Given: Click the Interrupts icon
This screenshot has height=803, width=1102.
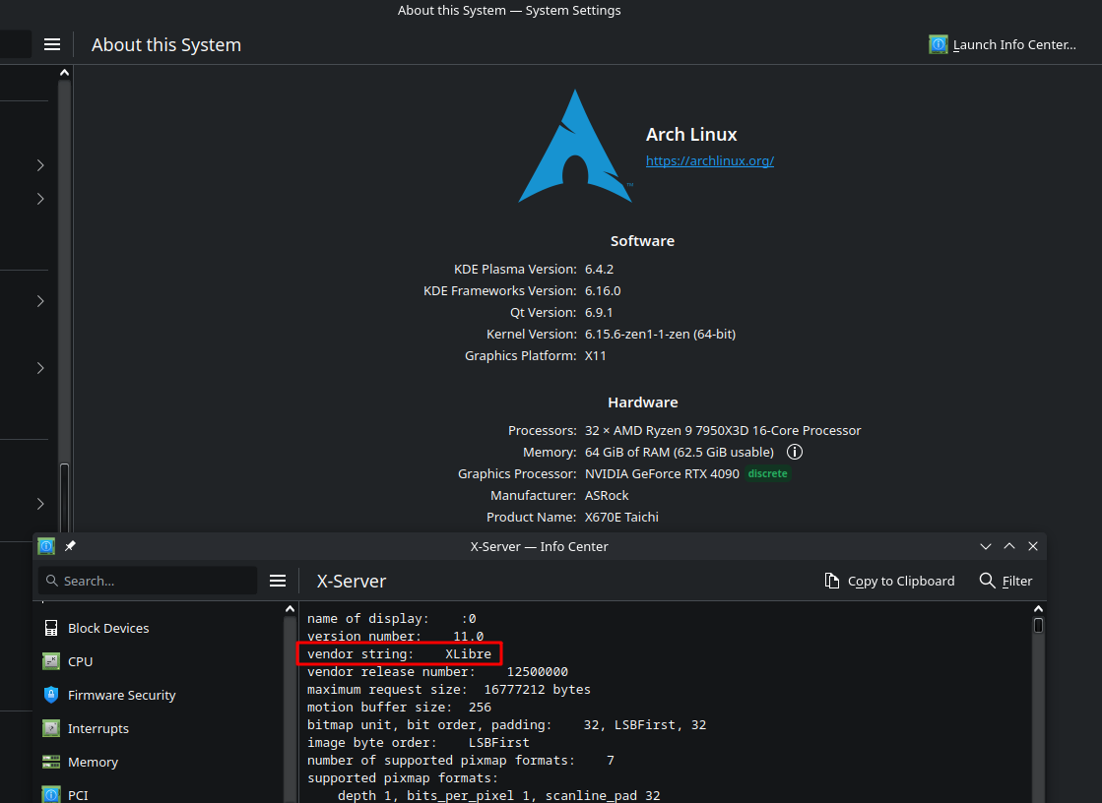Looking at the screenshot, I should [x=51, y=728].
